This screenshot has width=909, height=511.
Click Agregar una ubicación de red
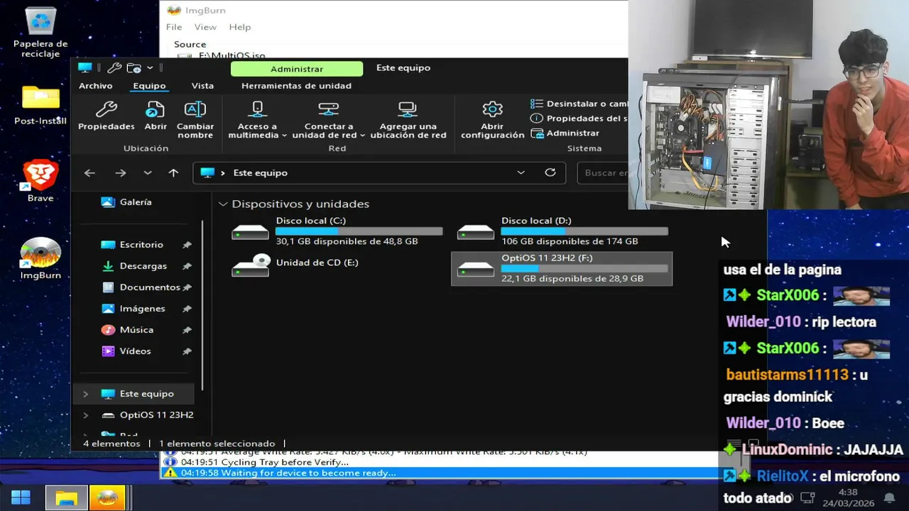[x=408, y=119]
